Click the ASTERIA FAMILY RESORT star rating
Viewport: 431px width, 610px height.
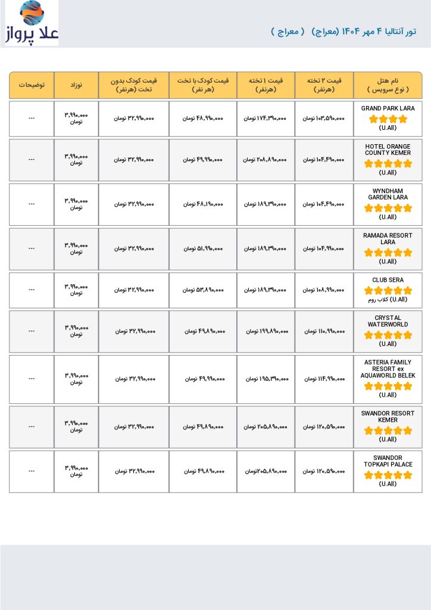tap(388, 386)
